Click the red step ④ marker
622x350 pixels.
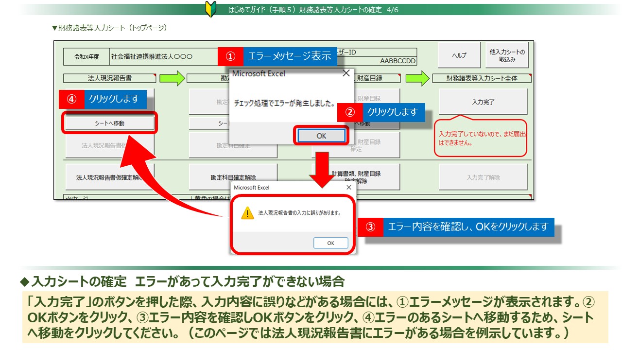click(x=71, y=99)
